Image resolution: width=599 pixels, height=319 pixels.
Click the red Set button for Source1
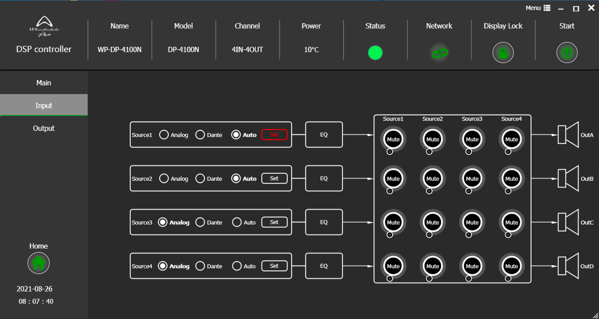click(274, 135)
